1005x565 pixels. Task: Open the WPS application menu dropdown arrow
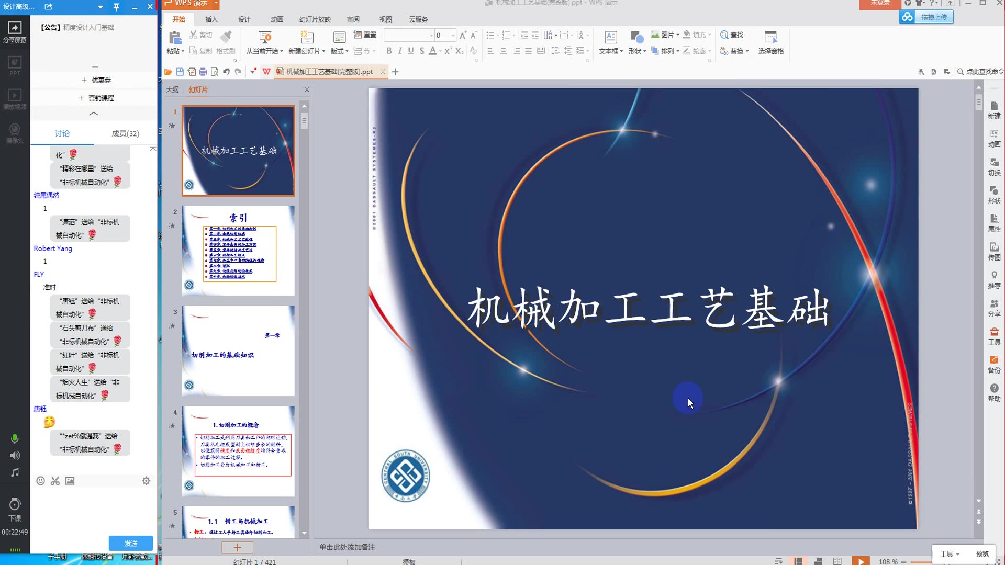(216, 3)
